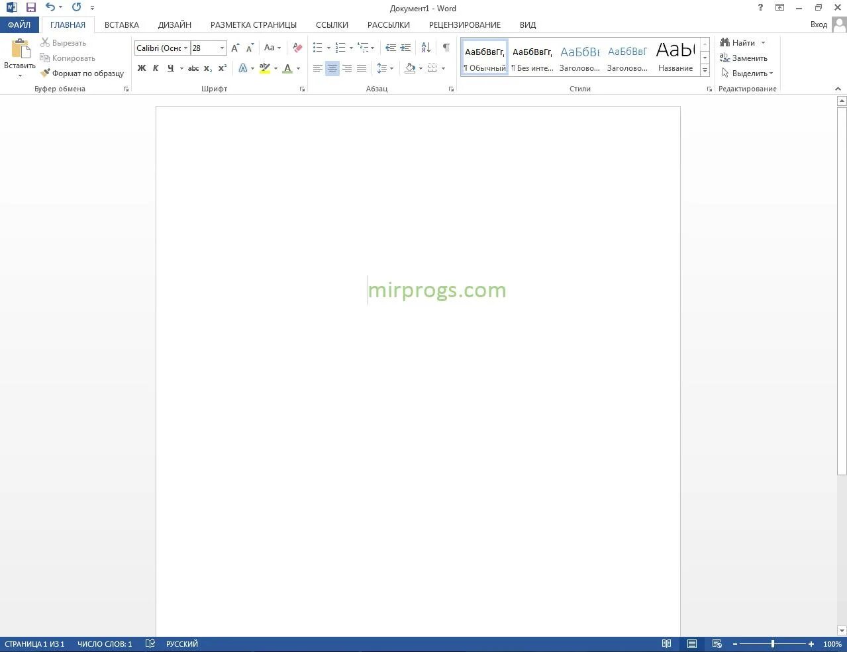847x652 pixels.
Task: Toggle strikethrough (abc) formatting
Action: tap(193, 68)
